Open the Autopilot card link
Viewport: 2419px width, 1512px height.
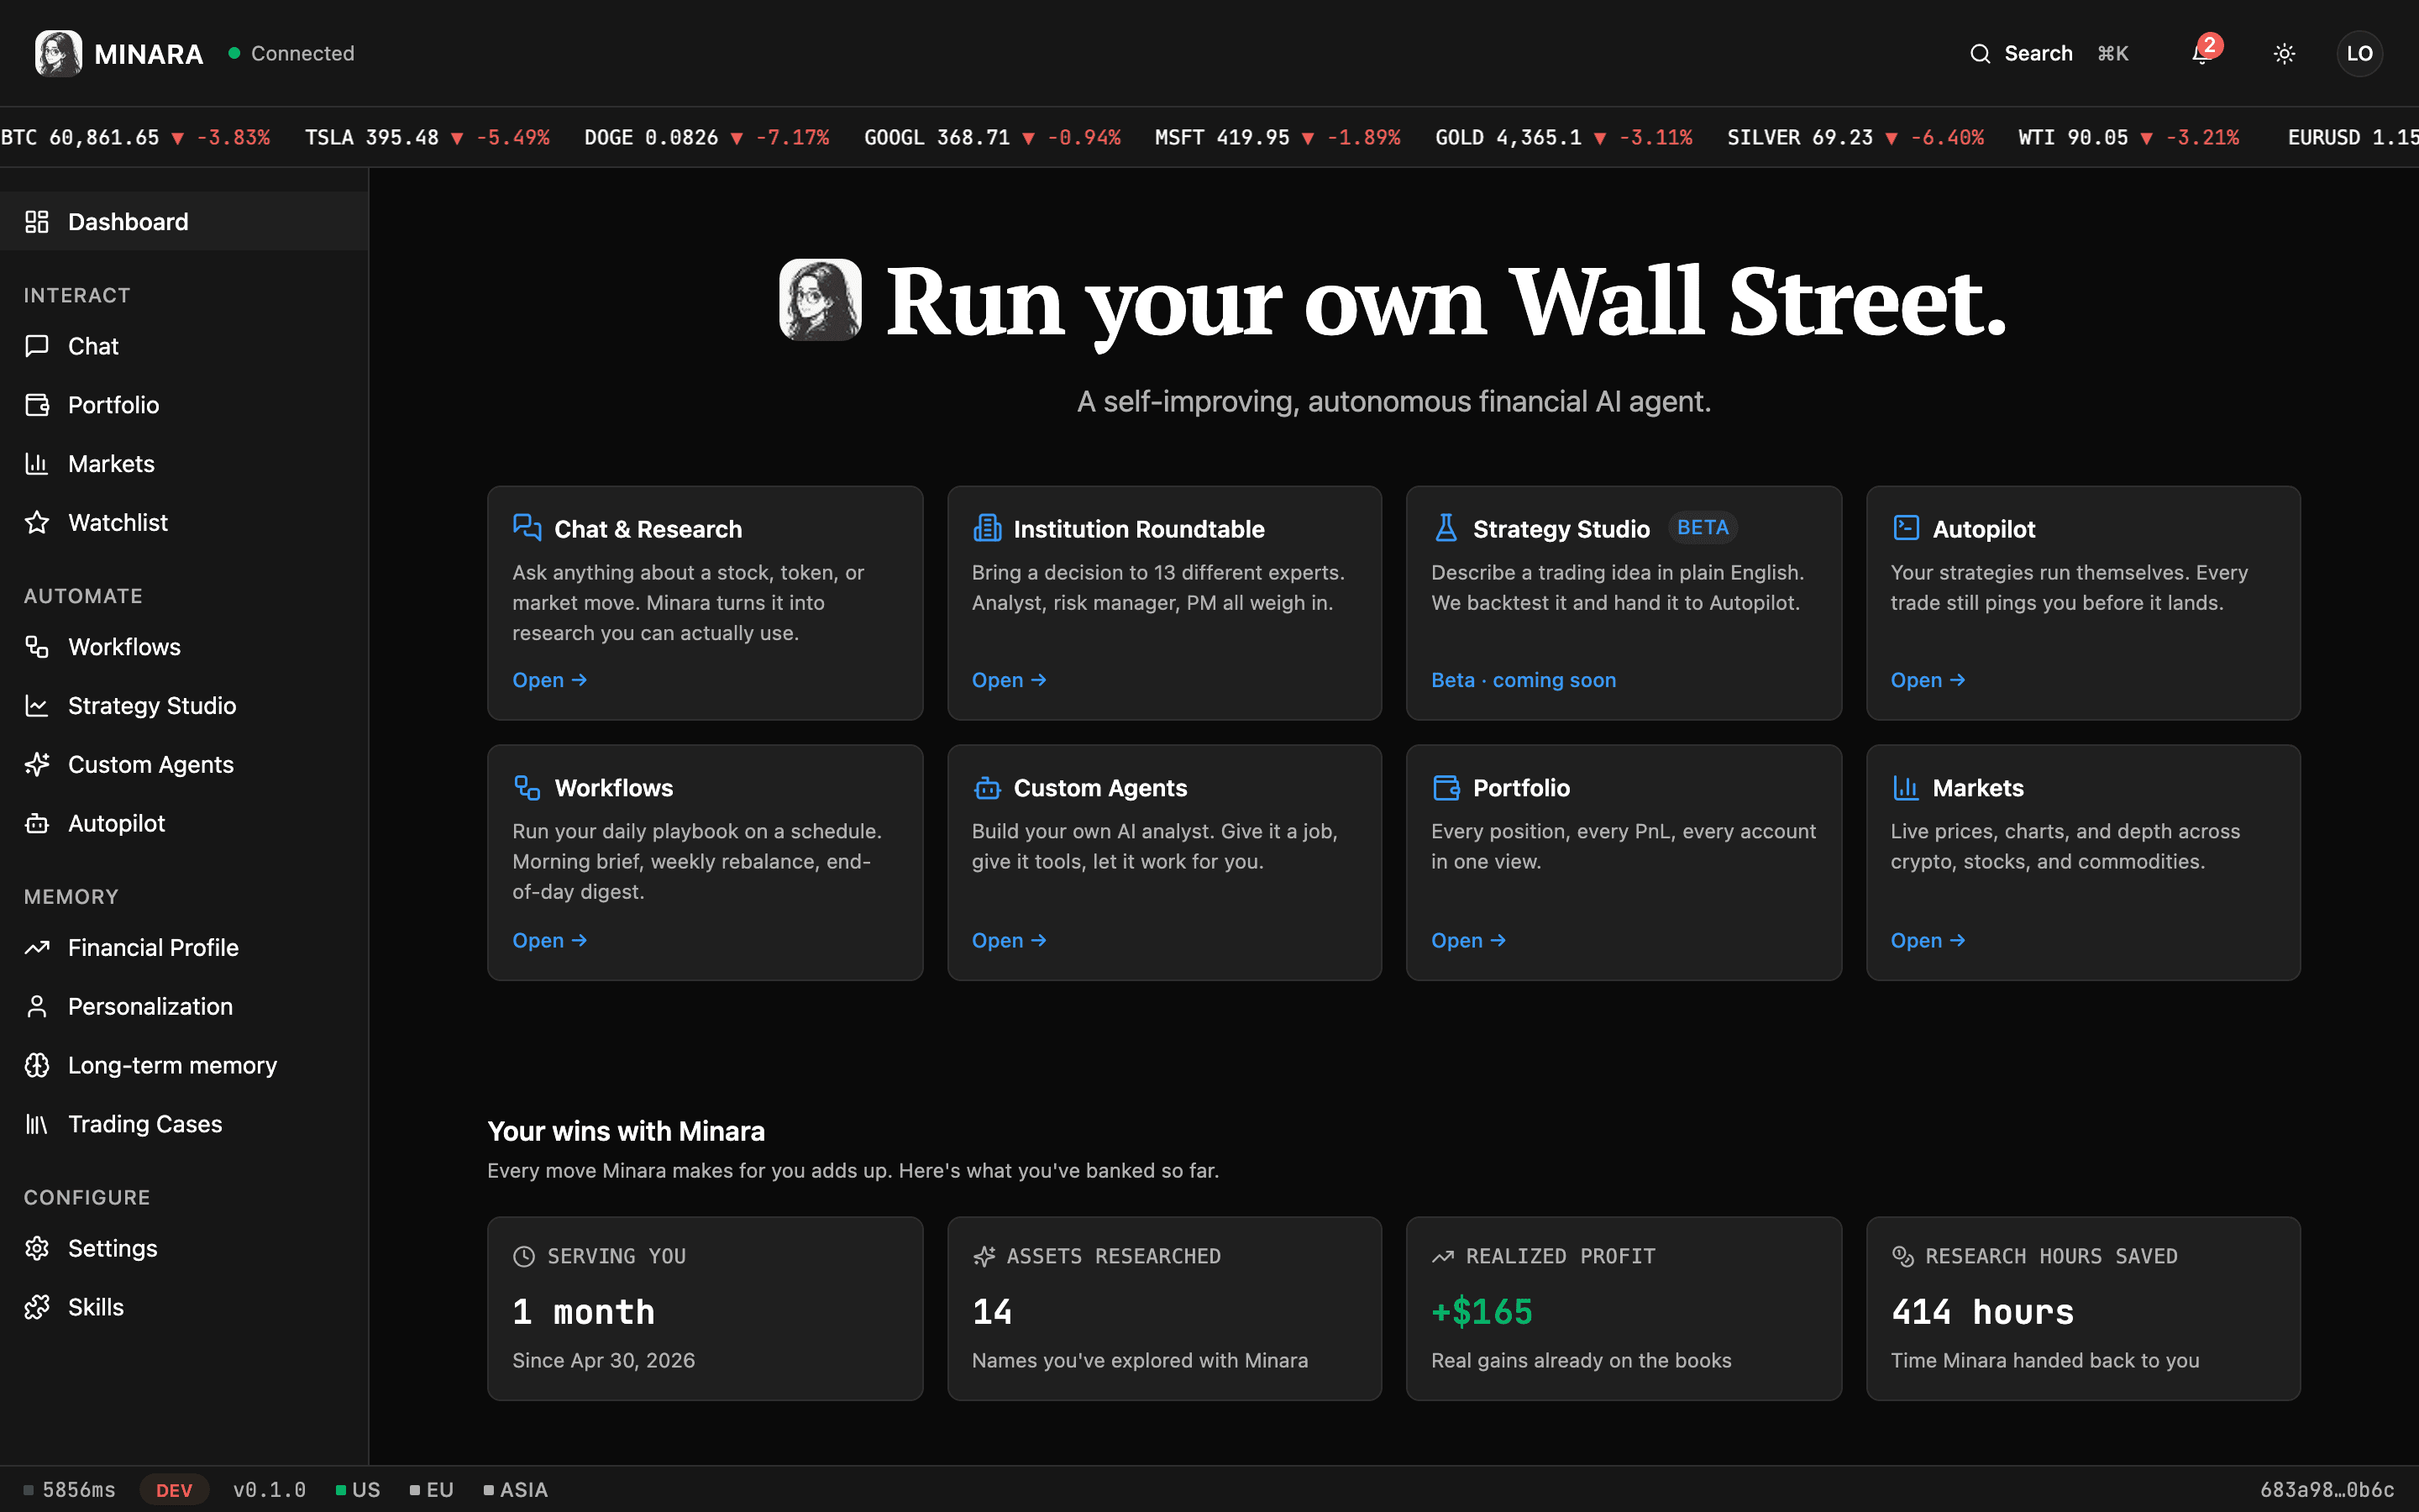1928,680
